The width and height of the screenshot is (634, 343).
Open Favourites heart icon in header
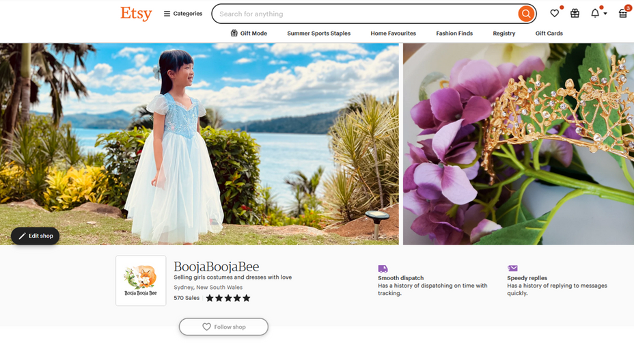tap(555, 14)
